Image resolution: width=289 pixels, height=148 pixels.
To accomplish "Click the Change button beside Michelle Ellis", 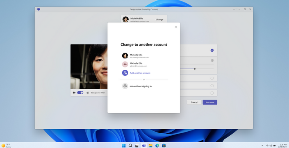I will point(159,20).
